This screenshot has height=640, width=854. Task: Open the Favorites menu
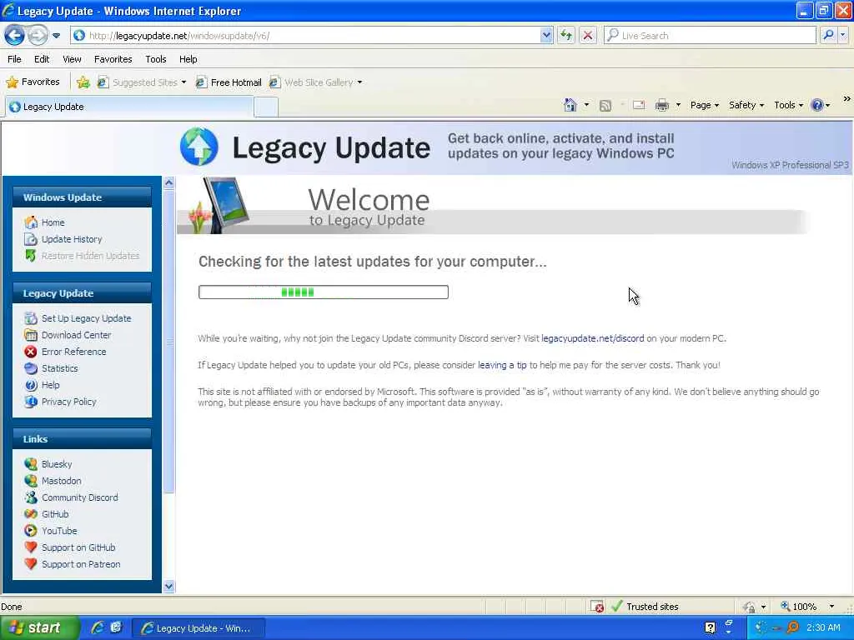point(113,59)
